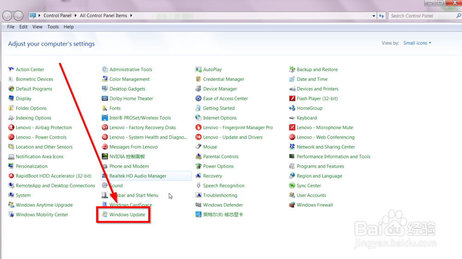Click the Forward navigation button
462x259 pixels.
click(18, 16)
